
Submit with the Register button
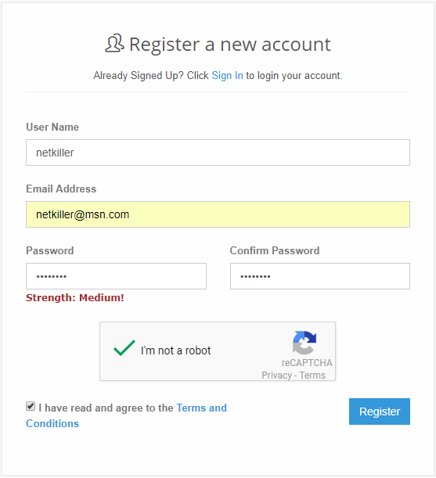click(380, 412)
